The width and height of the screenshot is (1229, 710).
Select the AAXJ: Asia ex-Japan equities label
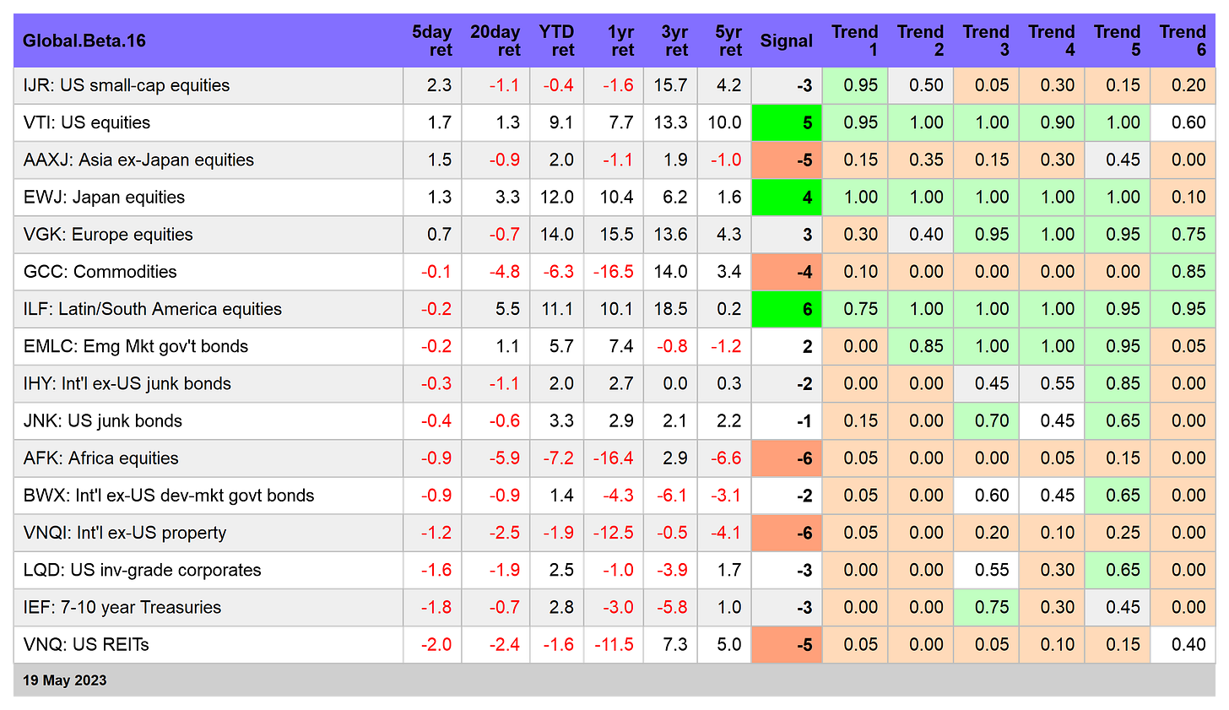138,160
